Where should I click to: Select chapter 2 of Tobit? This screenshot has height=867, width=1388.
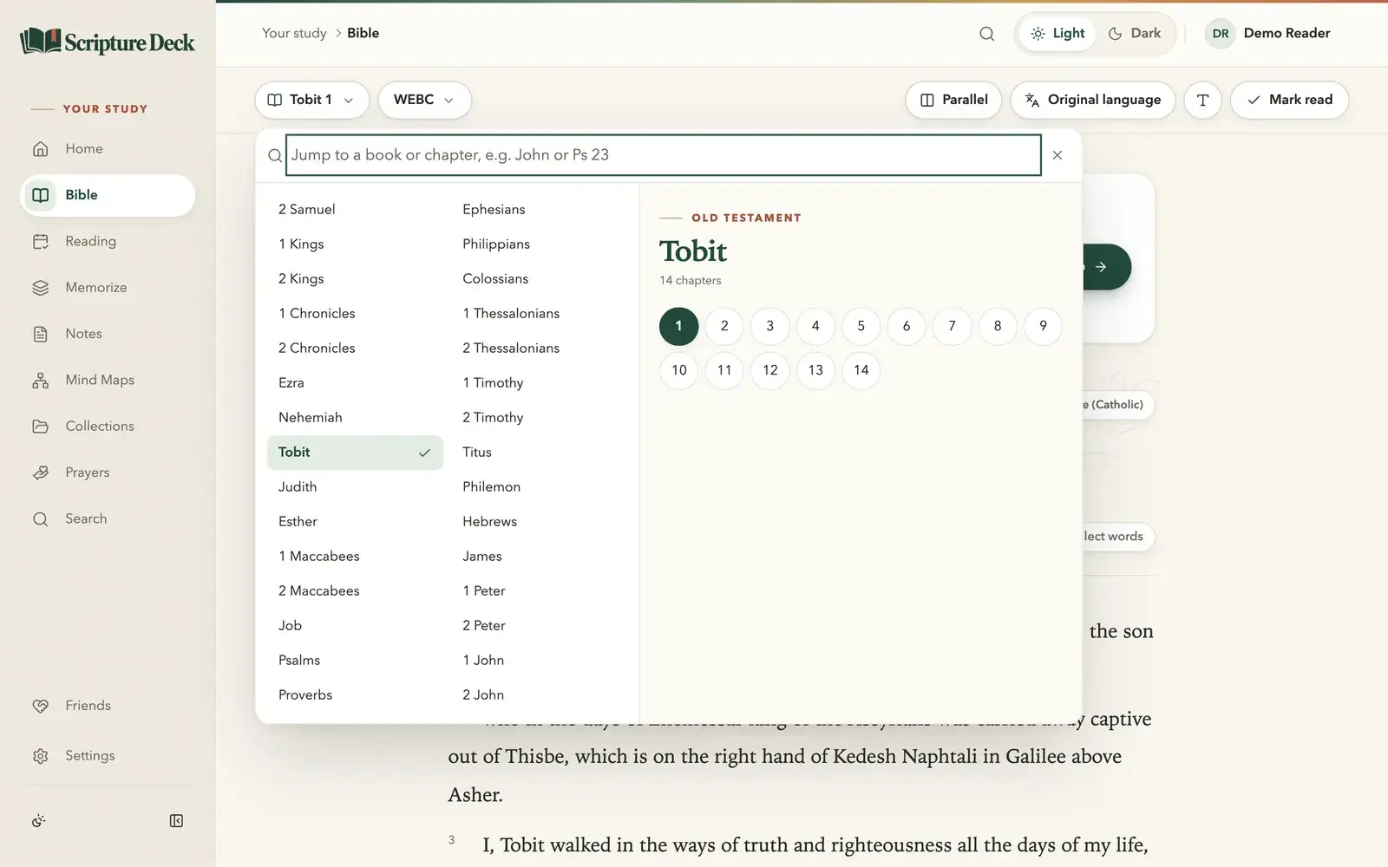pyautogui.click(x=724, y=326)
